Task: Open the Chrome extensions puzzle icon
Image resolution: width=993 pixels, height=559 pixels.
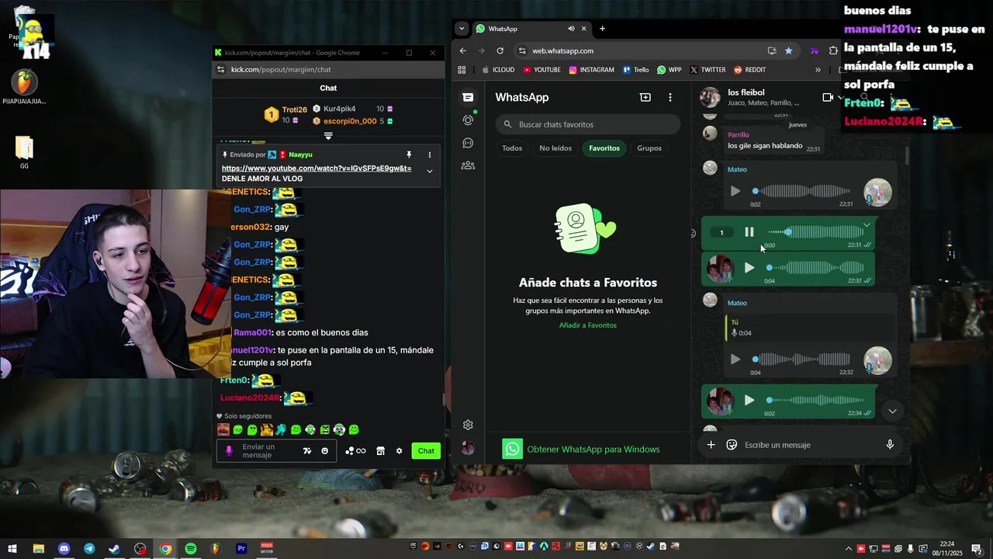Action: tap(833, 50)
